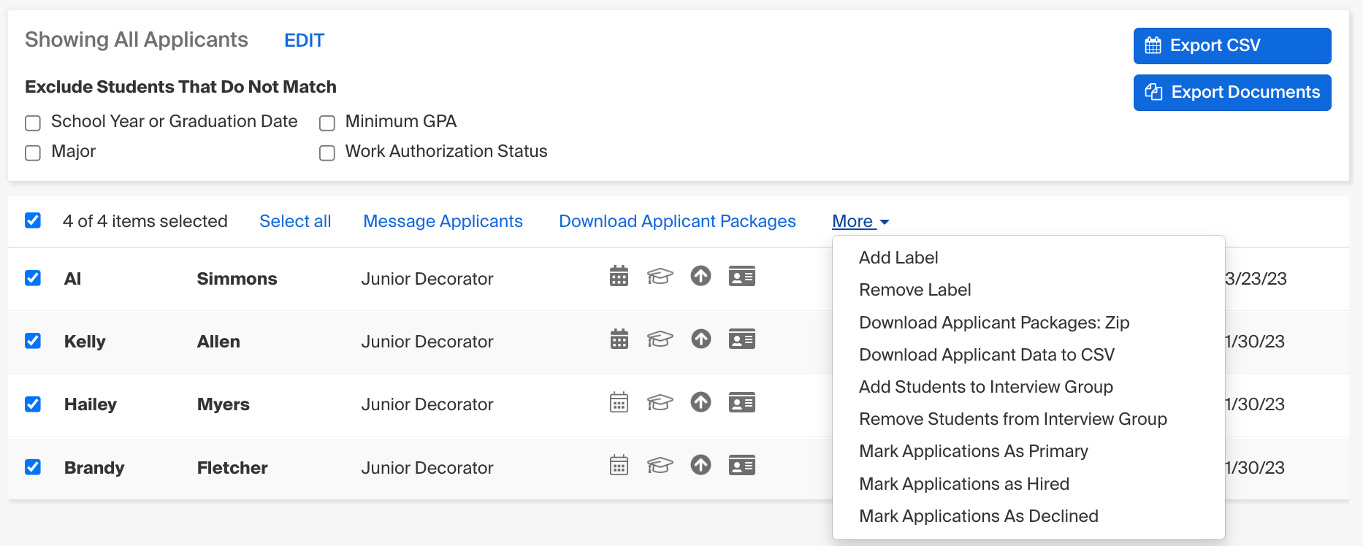Viewport: 1363px width, 546px height.
Task: Click the date in Hailey Myers' row
Action: pyautogui.click(x=1254, y=404)
